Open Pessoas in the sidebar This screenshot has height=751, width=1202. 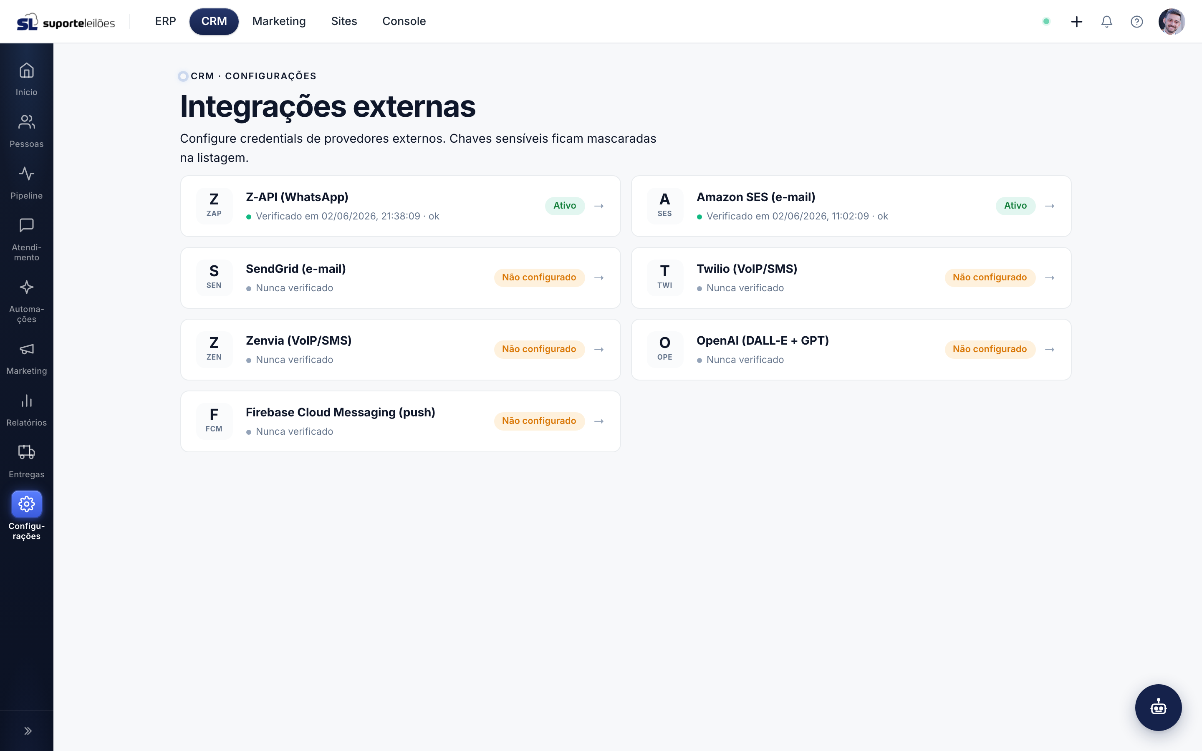click(26, 131)
